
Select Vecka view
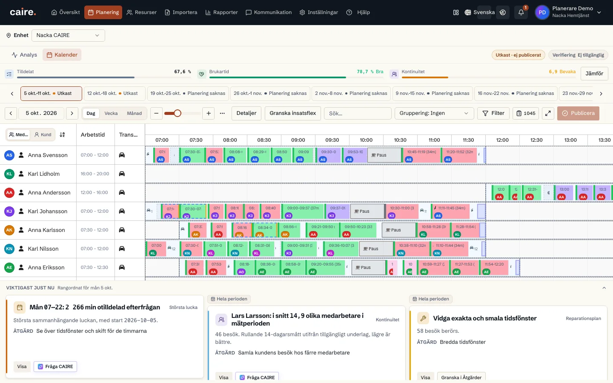[111, 113]
